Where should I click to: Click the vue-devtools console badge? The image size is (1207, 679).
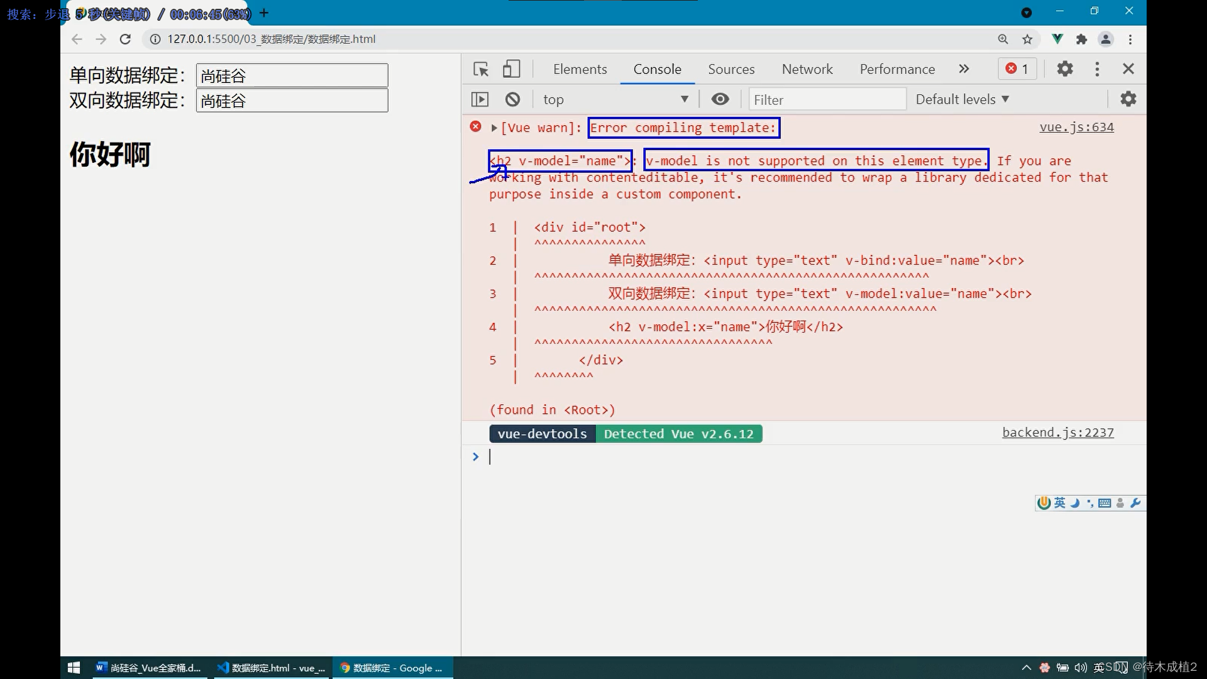[542, 434]
